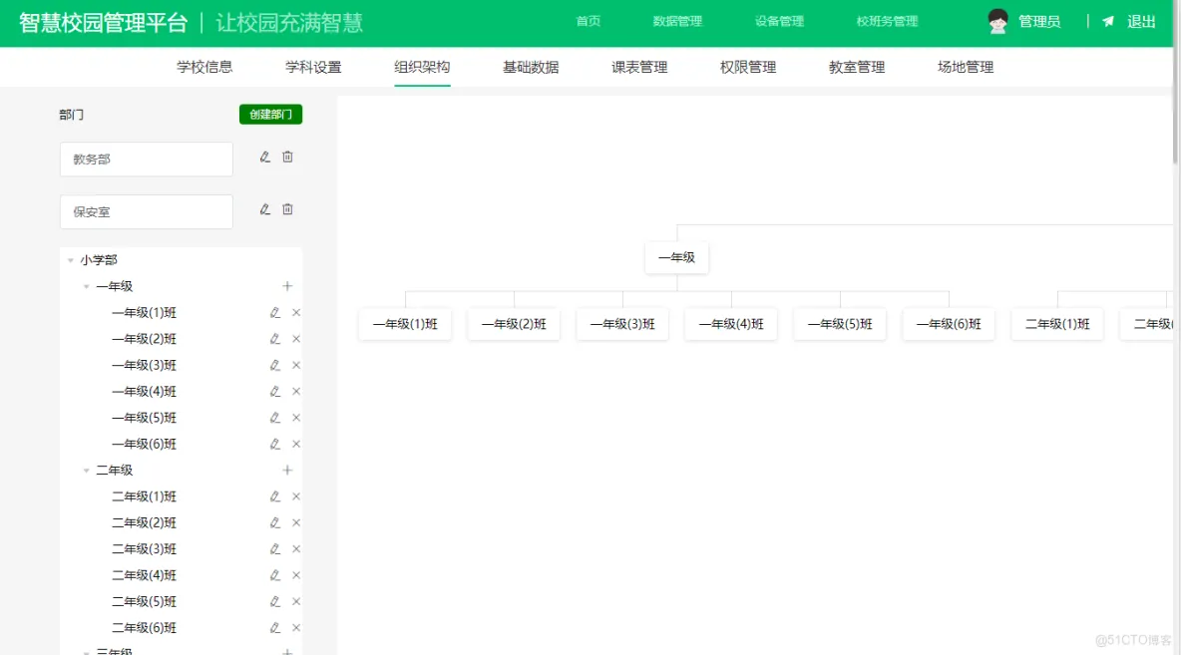Edit 二年级(2)班 name

(275, 523)
